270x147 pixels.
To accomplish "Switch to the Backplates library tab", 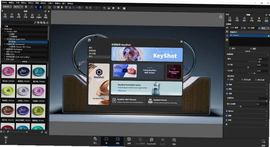I will [x=32, y=16].
